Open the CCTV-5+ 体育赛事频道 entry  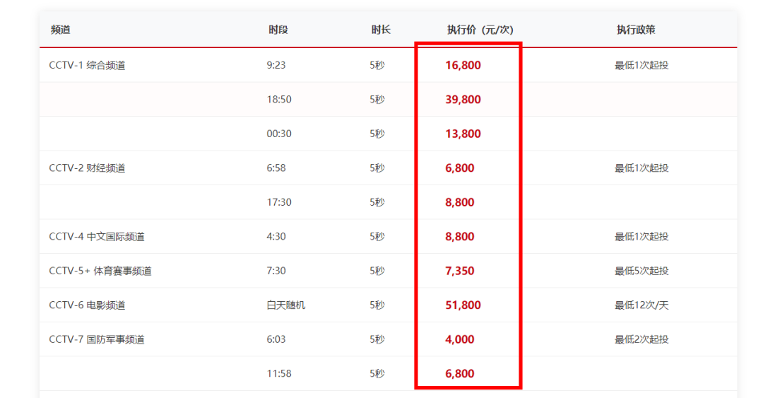pos(100,271)
